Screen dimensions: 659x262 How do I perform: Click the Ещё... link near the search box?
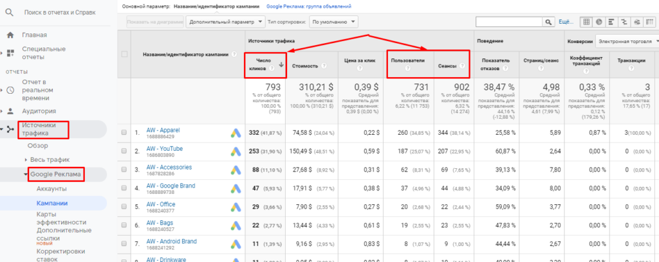pos(566,22)
